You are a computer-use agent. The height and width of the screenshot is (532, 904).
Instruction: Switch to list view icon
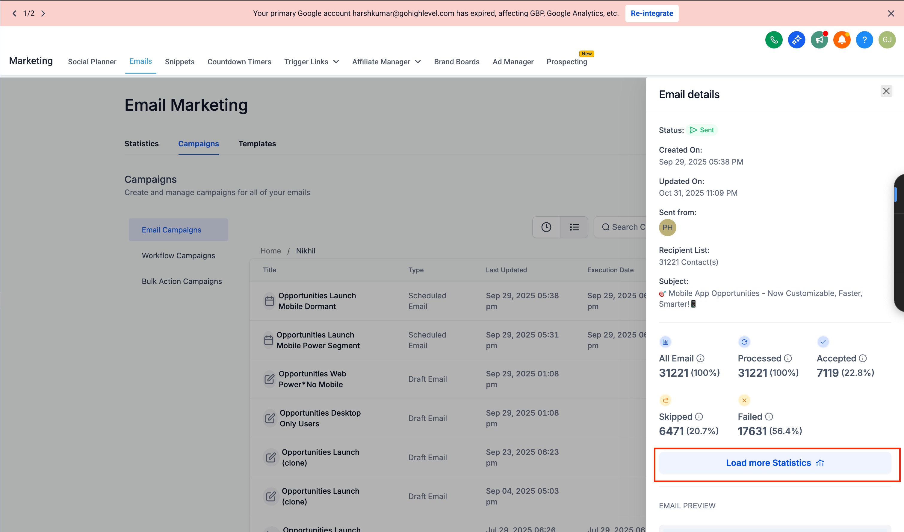point(574,227)
